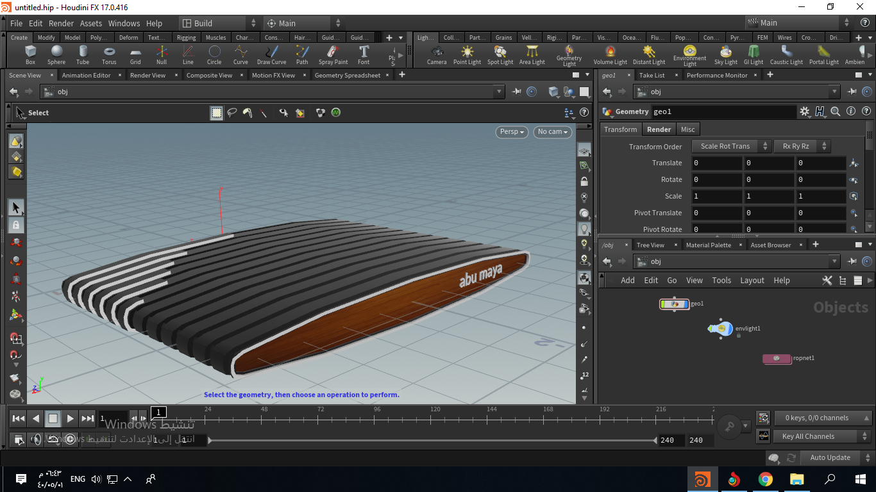Image resolution: width=876 pixels, height=492 pixels.
Task: Open the Persp viewport dropdown
Action: coord(512,132)
